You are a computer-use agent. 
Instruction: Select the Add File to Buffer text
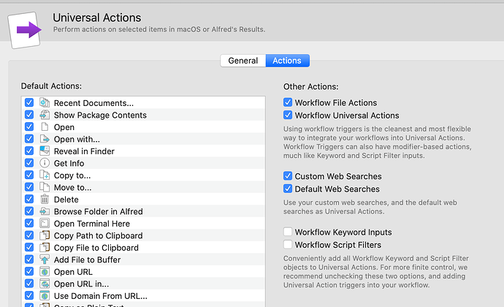(x=87, y=259)
